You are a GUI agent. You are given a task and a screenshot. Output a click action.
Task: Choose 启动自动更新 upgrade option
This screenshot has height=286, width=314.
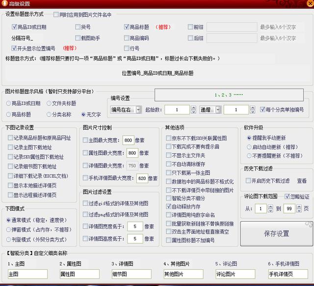(249, 147)
